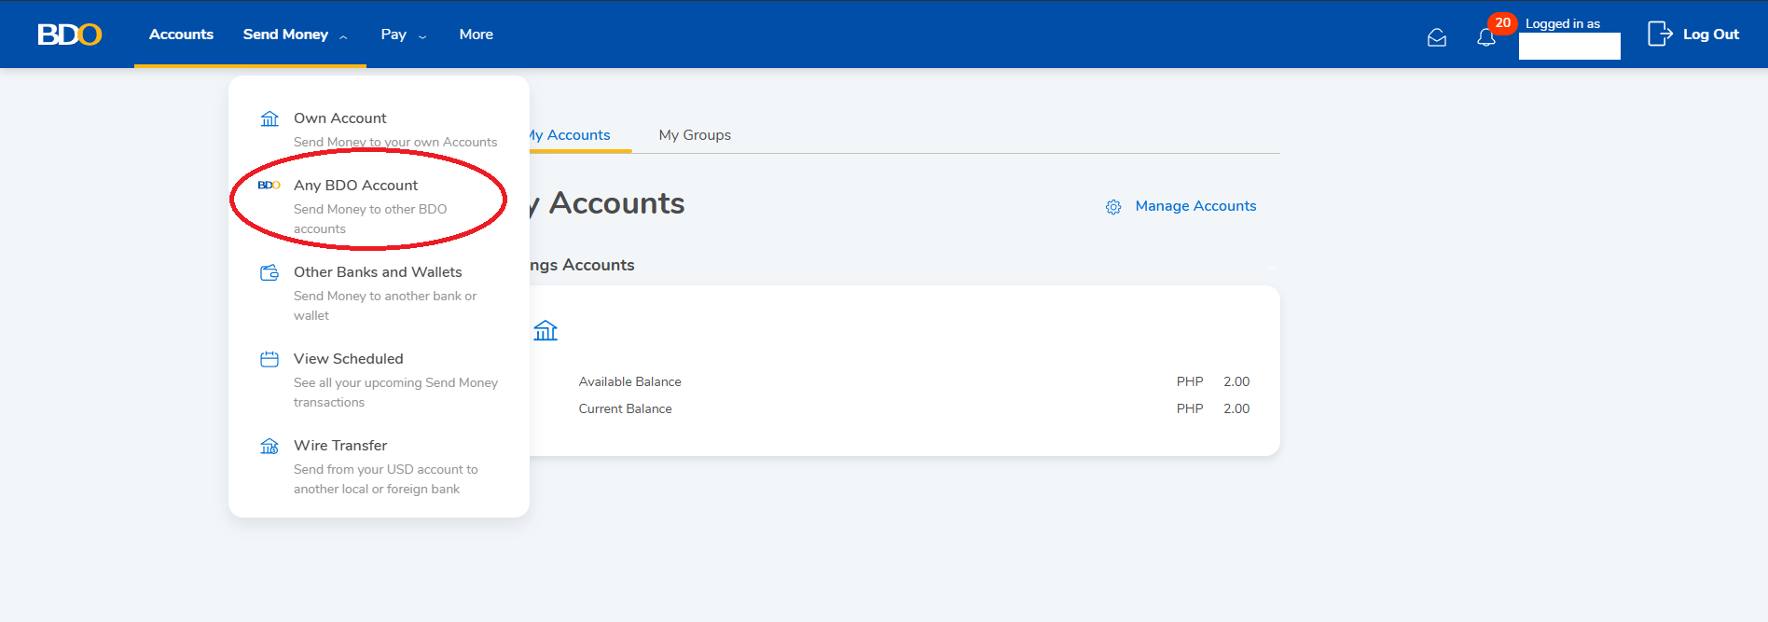Image resolution: width=1768 pixels, height=622 pixels.
Task: Open the notifications bell
Action: click(x=1486, y=38)
